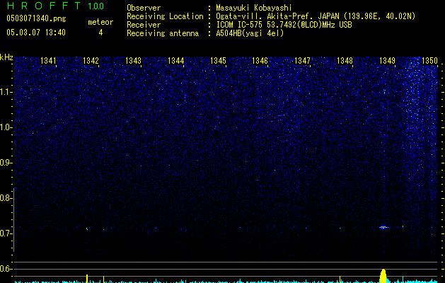445x283 pixels.
Task: Click the kHz axis unit label
Action: pyautogui.click(x=6, y=57)
